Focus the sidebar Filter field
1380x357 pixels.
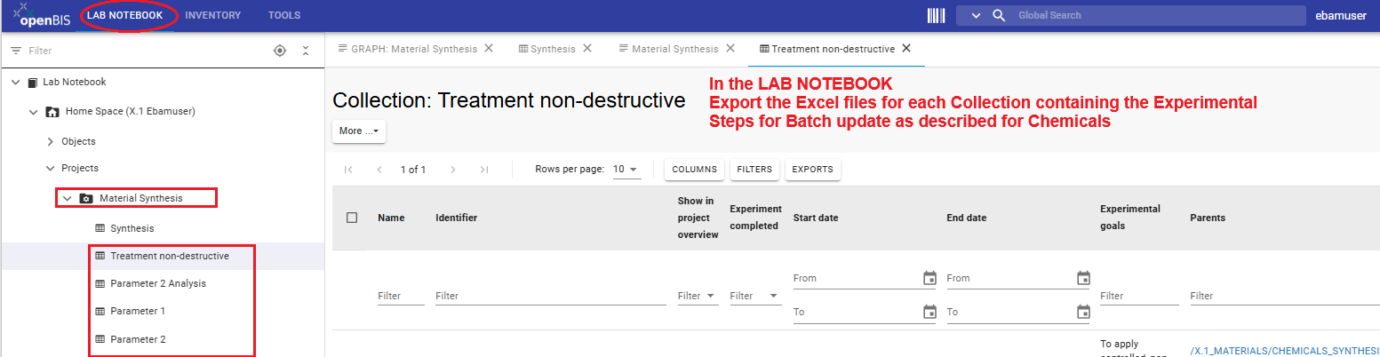pyautogui.click(x=147, y=52)
